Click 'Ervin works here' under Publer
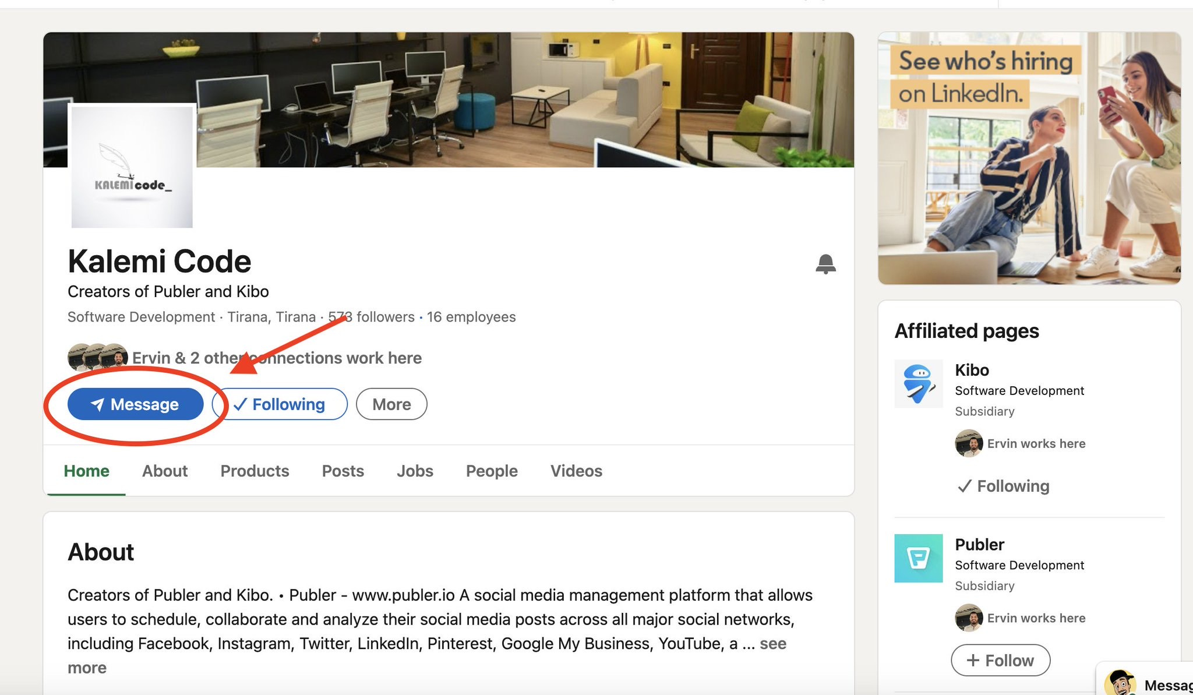Screen dimensions: 1193x695 (1036, 618)
